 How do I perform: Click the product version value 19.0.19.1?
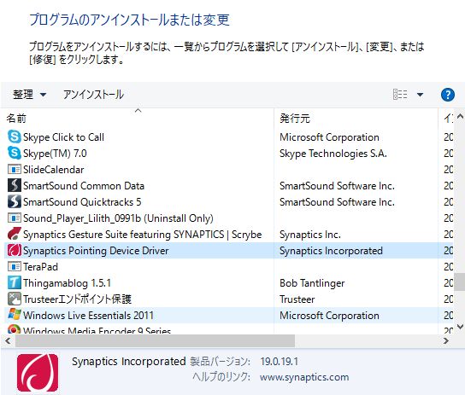(279, 361)
